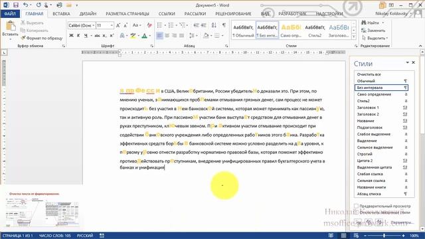Viewport: 425px width, 239px height.
Task: Open the font size 11 dropdown
Action: (112, 25)
